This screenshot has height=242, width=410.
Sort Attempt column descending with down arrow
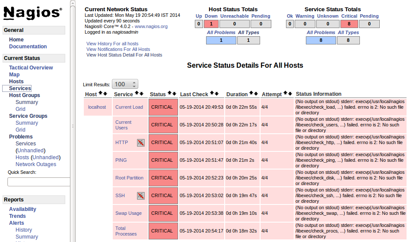290,94
